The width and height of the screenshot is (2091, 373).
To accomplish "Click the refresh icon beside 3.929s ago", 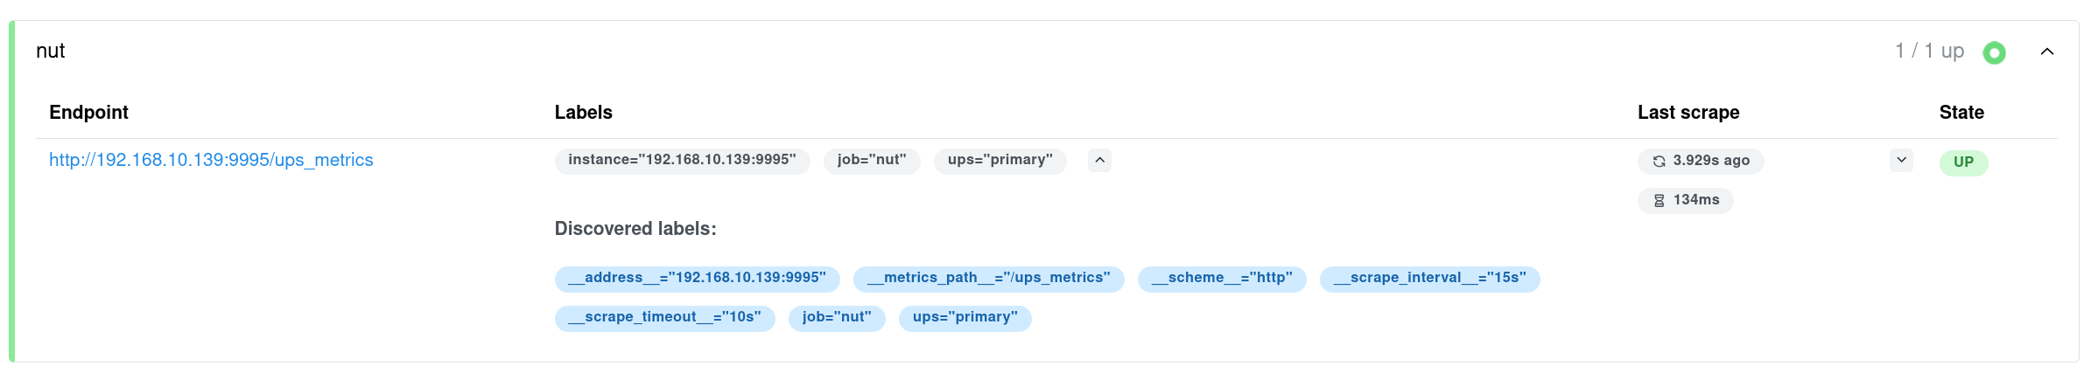I will tap(1659, 162).
